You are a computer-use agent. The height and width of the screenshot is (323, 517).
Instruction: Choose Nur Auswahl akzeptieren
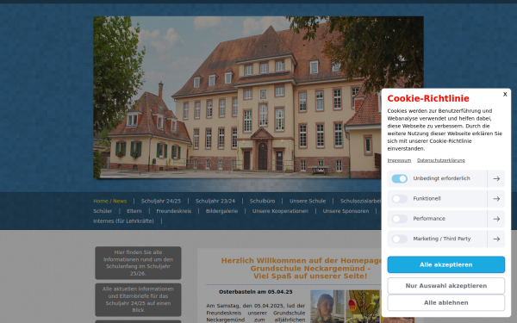tap(445, 286)
